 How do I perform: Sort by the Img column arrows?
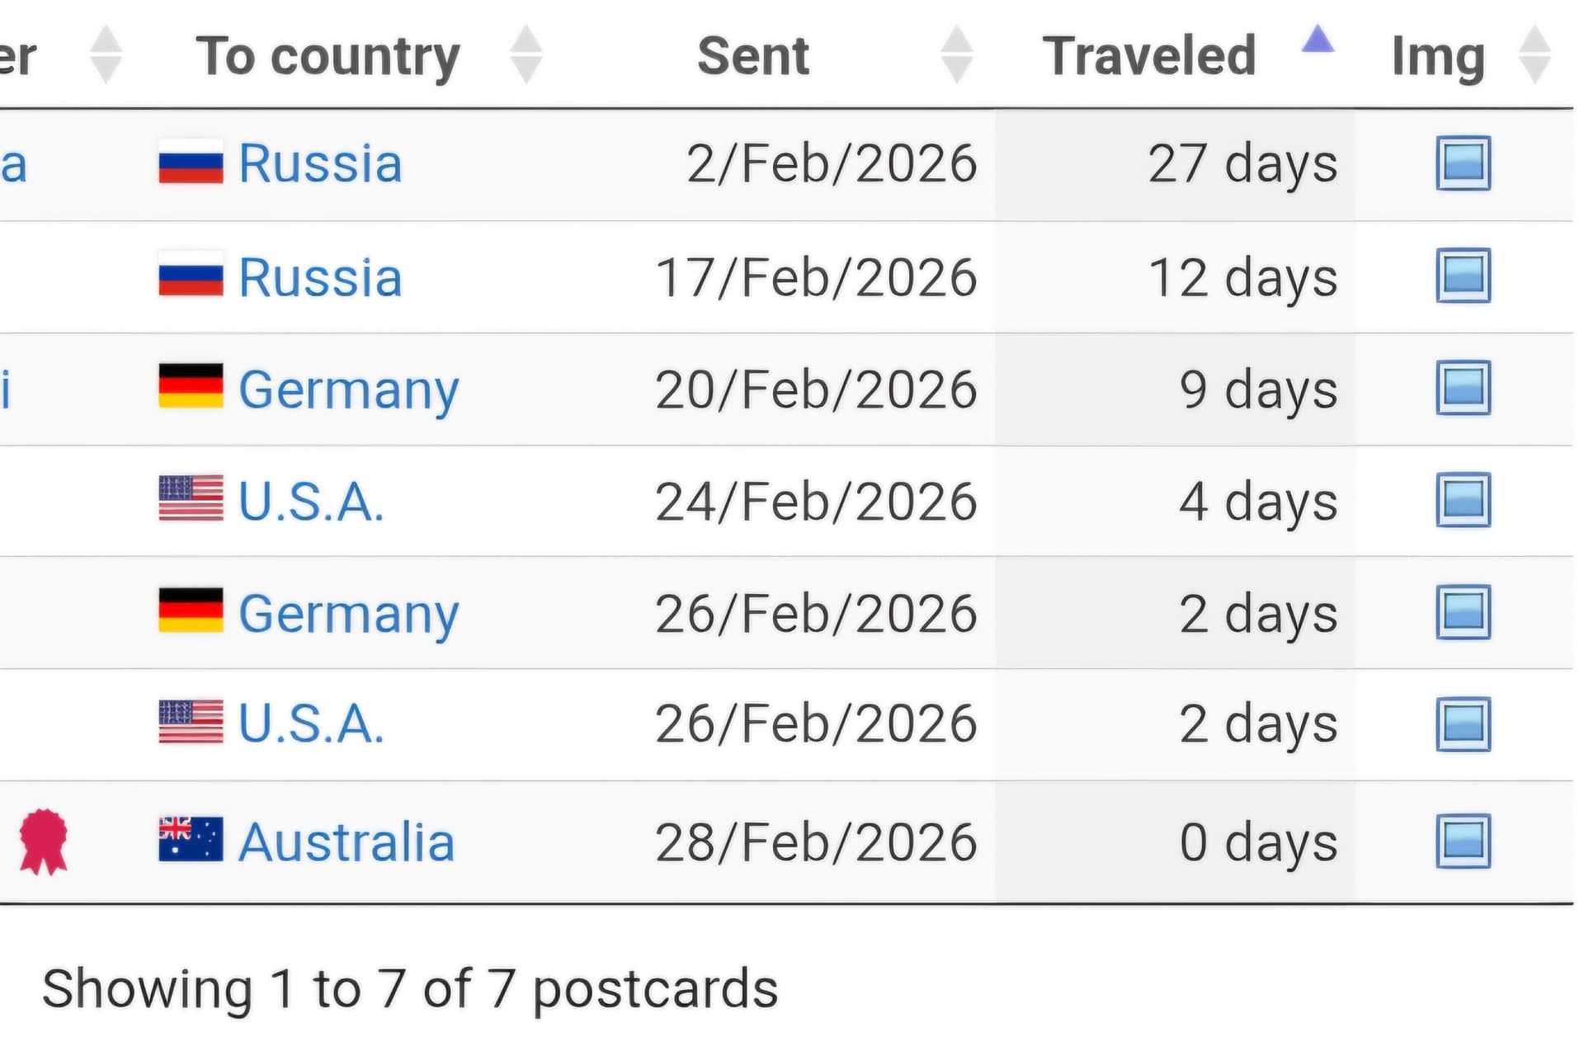[x=1534, y=55]
